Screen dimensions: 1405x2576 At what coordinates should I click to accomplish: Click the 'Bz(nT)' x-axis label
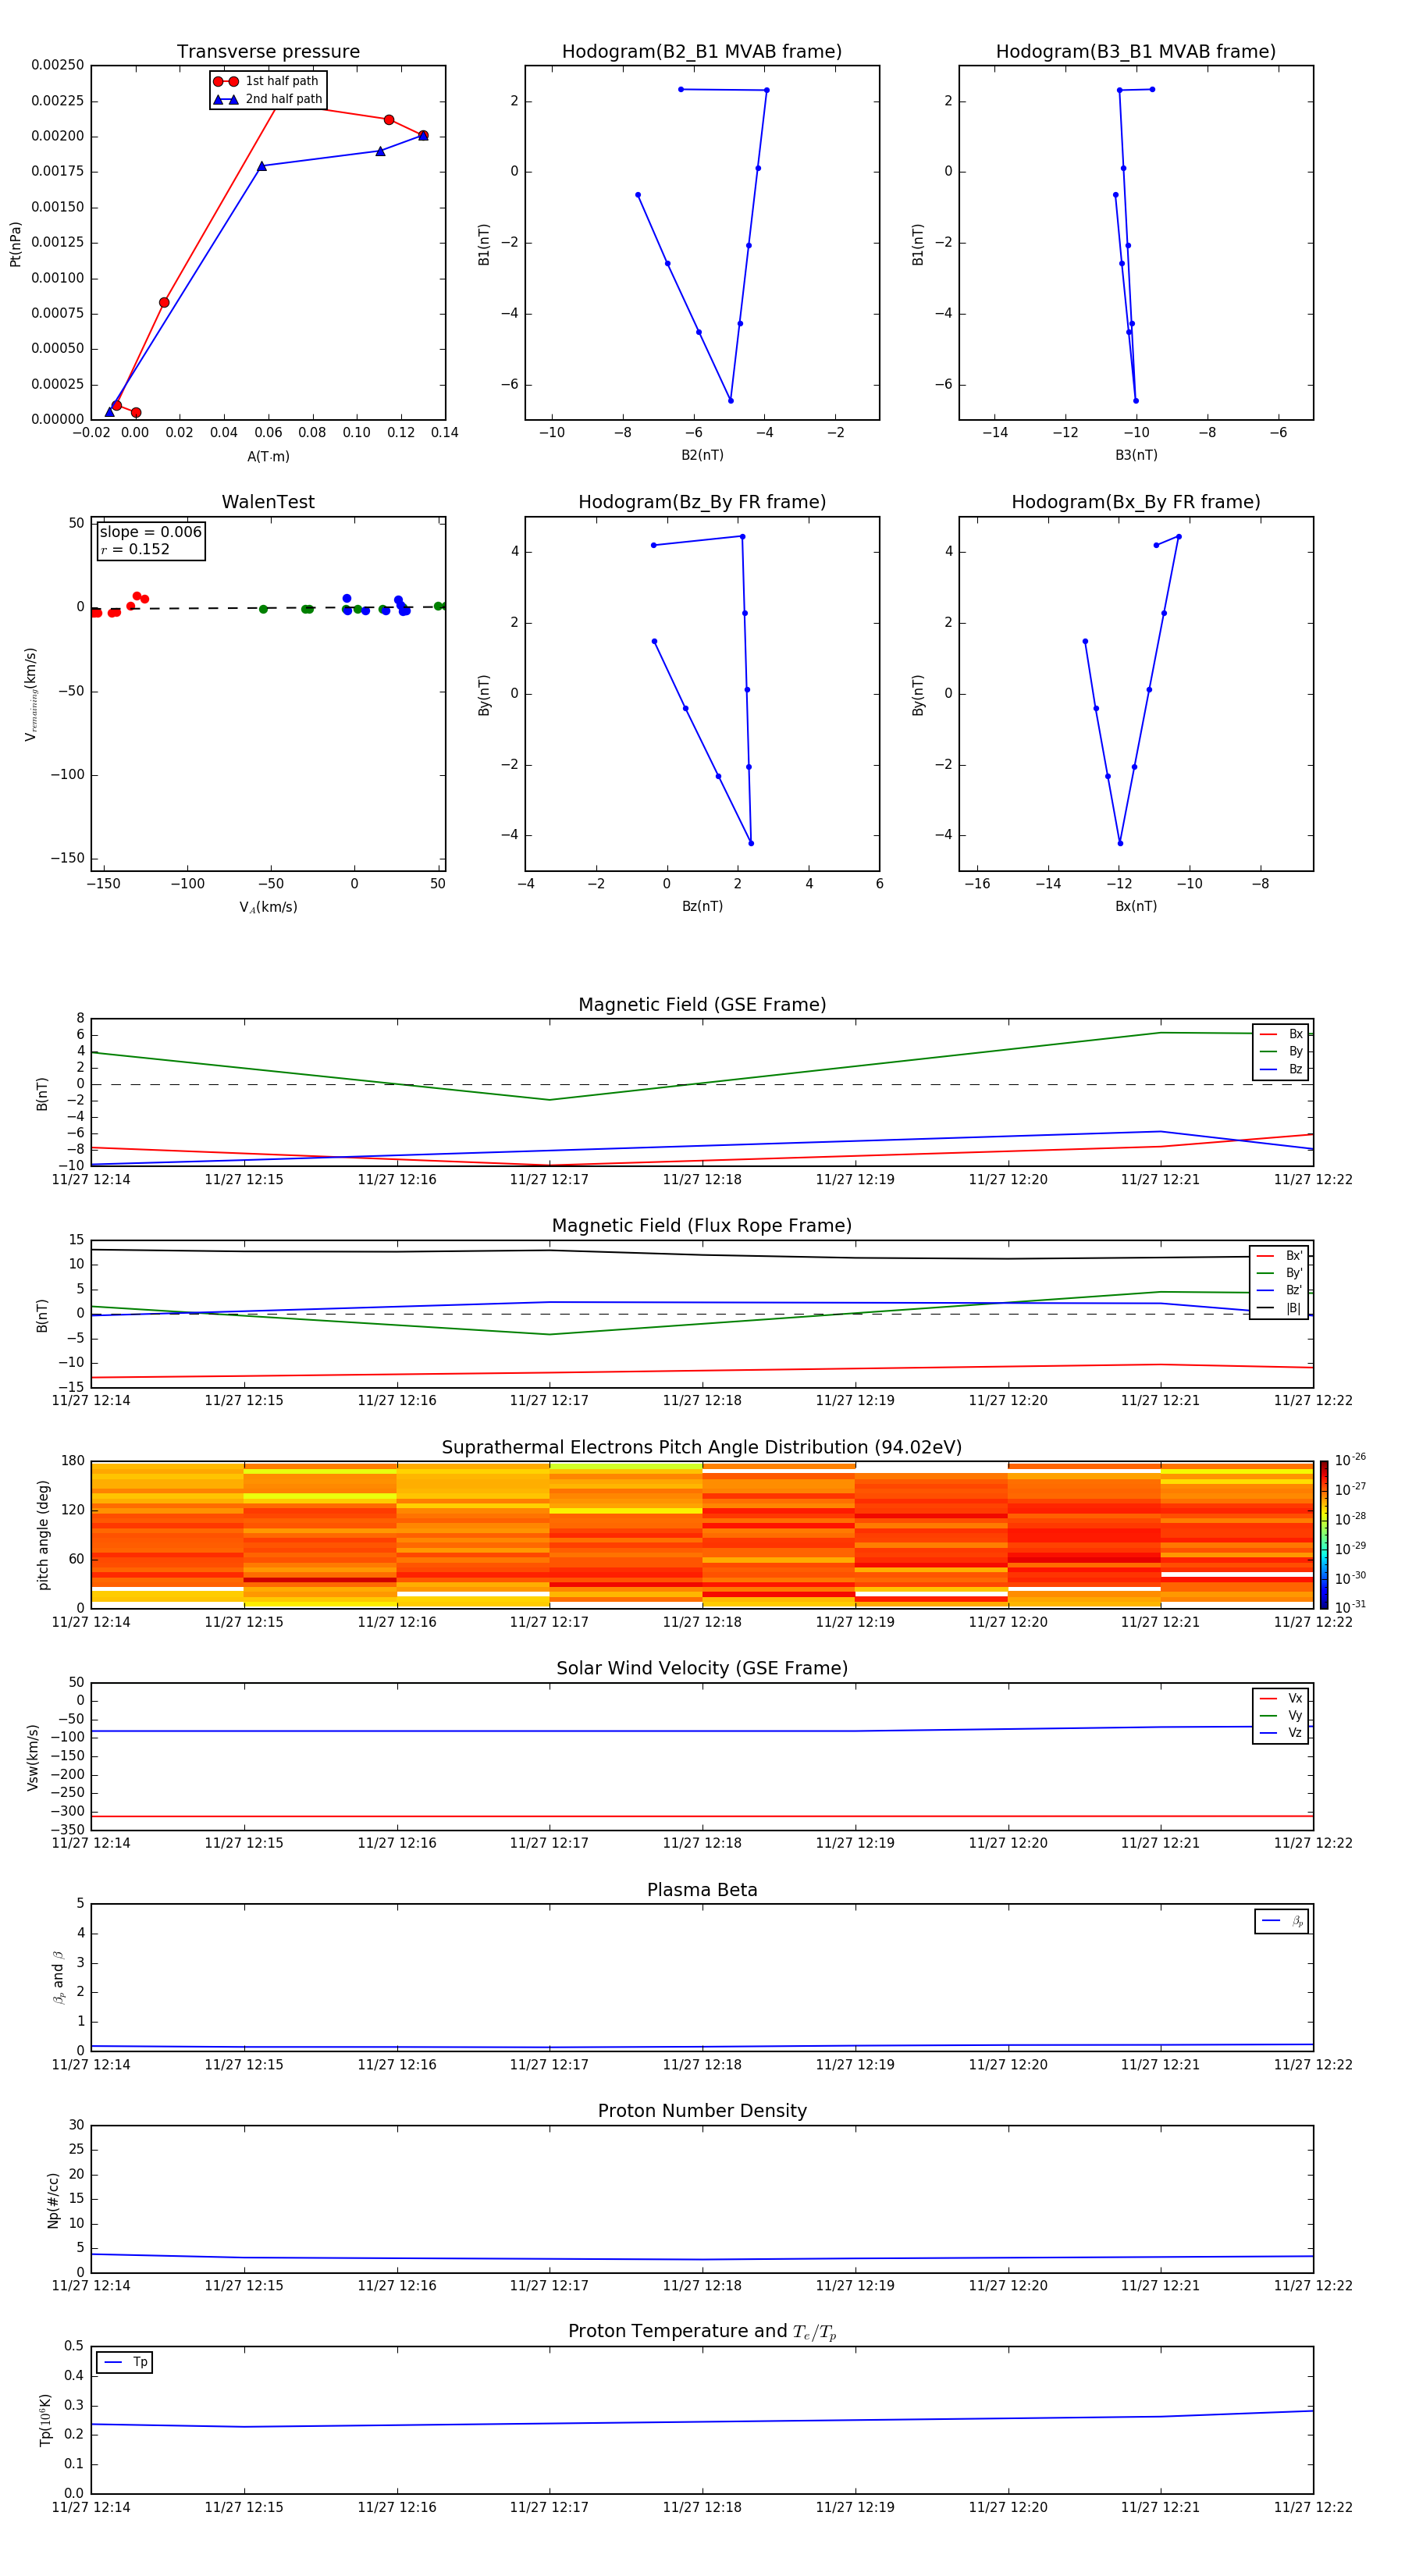702,907
